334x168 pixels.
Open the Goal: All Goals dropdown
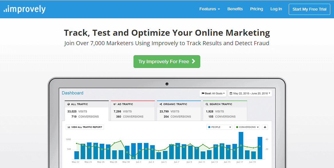213,93
